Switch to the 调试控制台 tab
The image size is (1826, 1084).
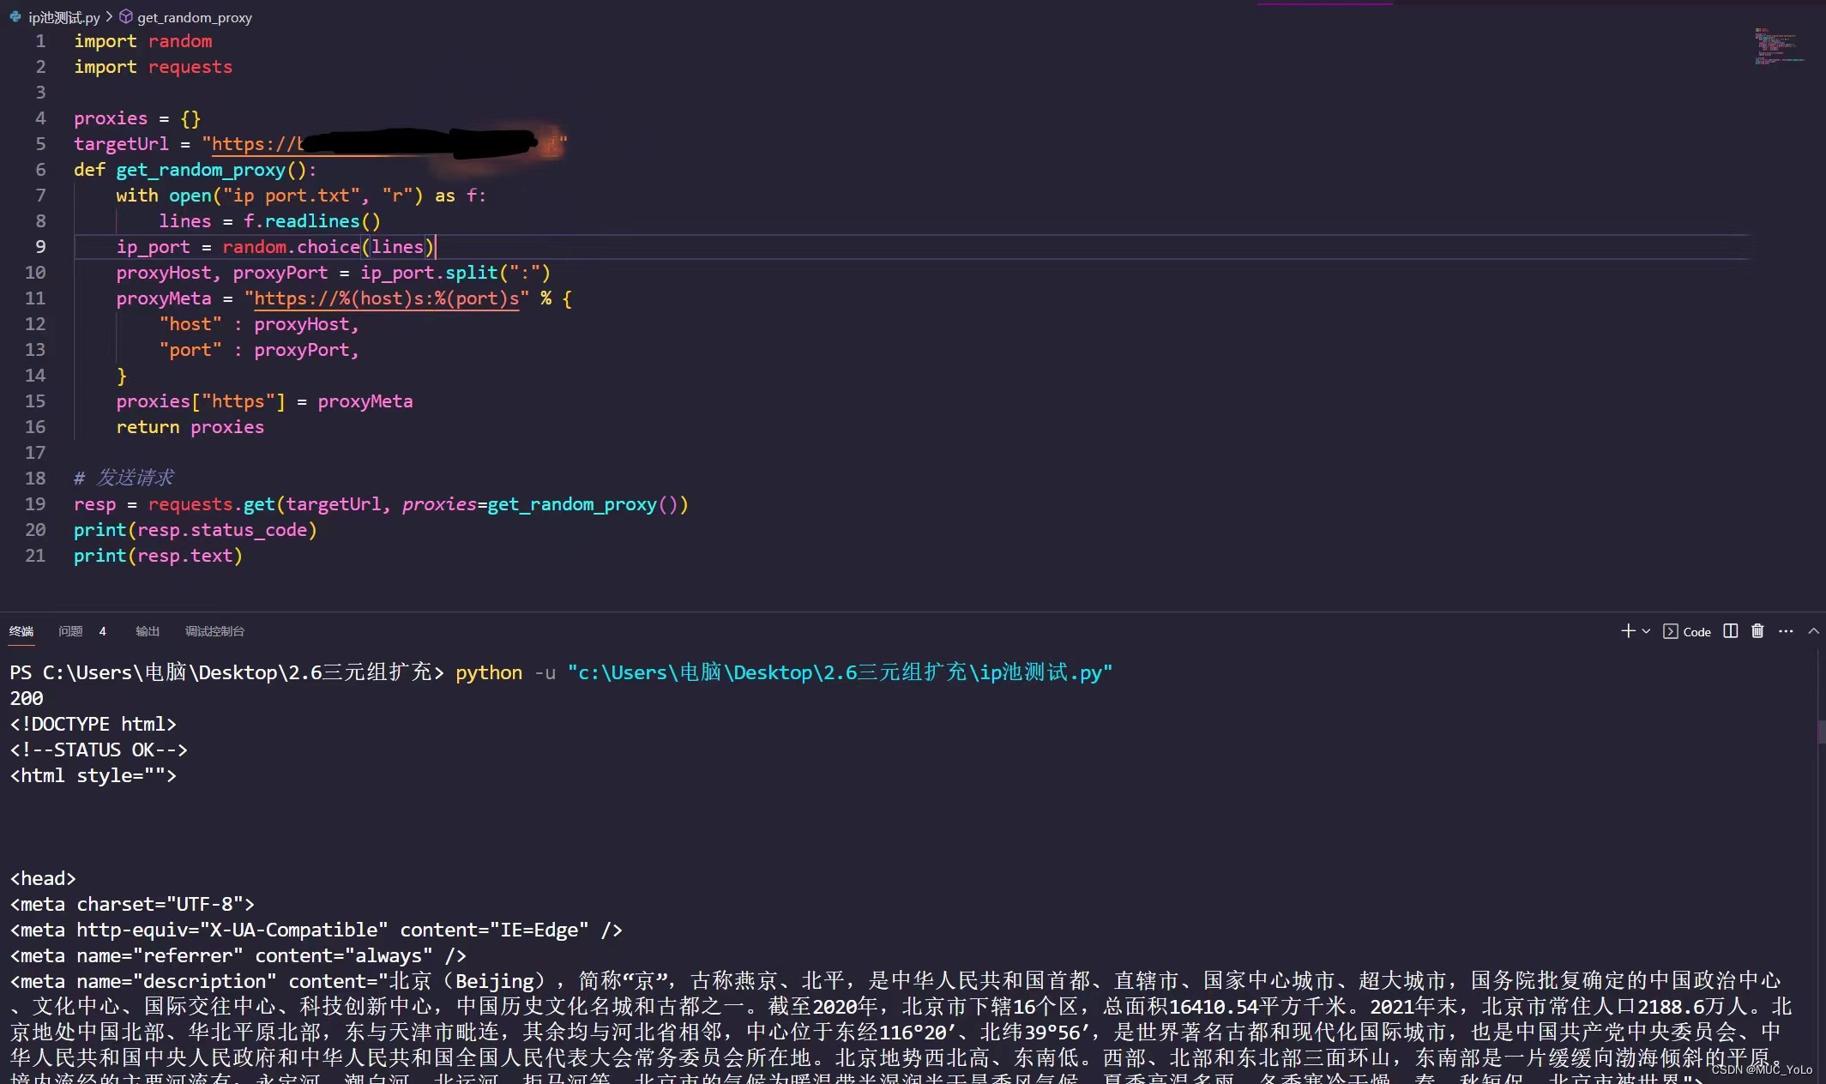click(x=214, y=631)
